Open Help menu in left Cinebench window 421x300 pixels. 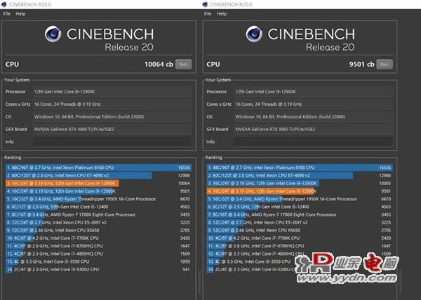pos(20,14)
